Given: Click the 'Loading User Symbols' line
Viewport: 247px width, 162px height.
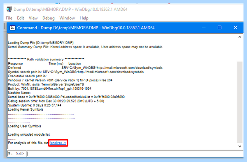Looking at the screenshot, I should coord(24,126).
